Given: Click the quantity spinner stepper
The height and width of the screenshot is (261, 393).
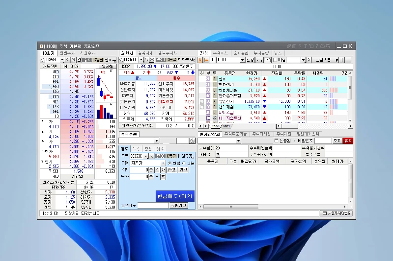Looking at the screenshot, I should coord(151,170).
